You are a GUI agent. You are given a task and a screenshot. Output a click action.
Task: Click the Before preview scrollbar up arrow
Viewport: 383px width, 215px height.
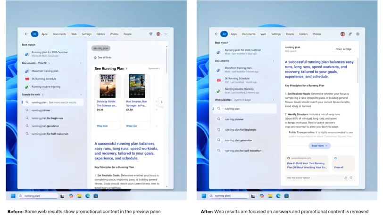(x=167, y=47)
